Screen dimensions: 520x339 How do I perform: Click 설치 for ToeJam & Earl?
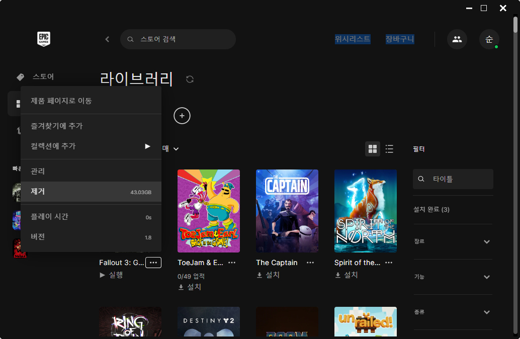(194, 287)
